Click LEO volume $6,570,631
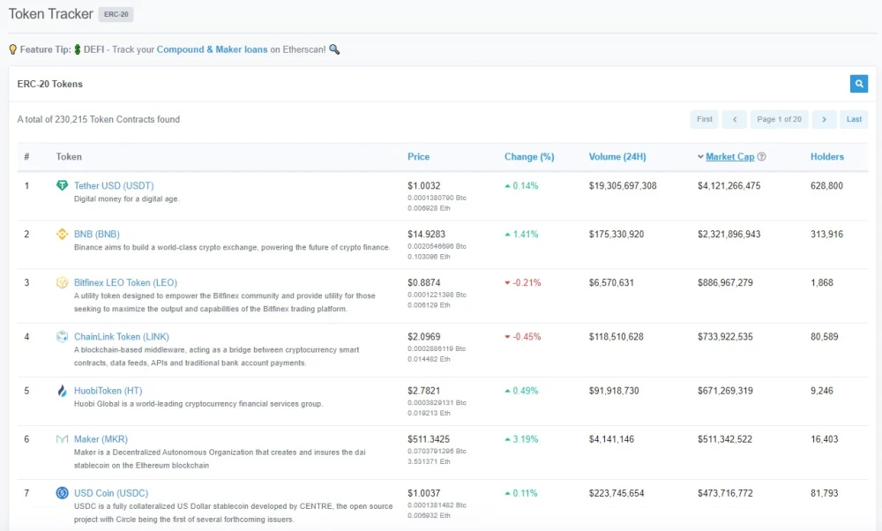Viewport: 882px width, 531px height. click(x=611, y=282)
